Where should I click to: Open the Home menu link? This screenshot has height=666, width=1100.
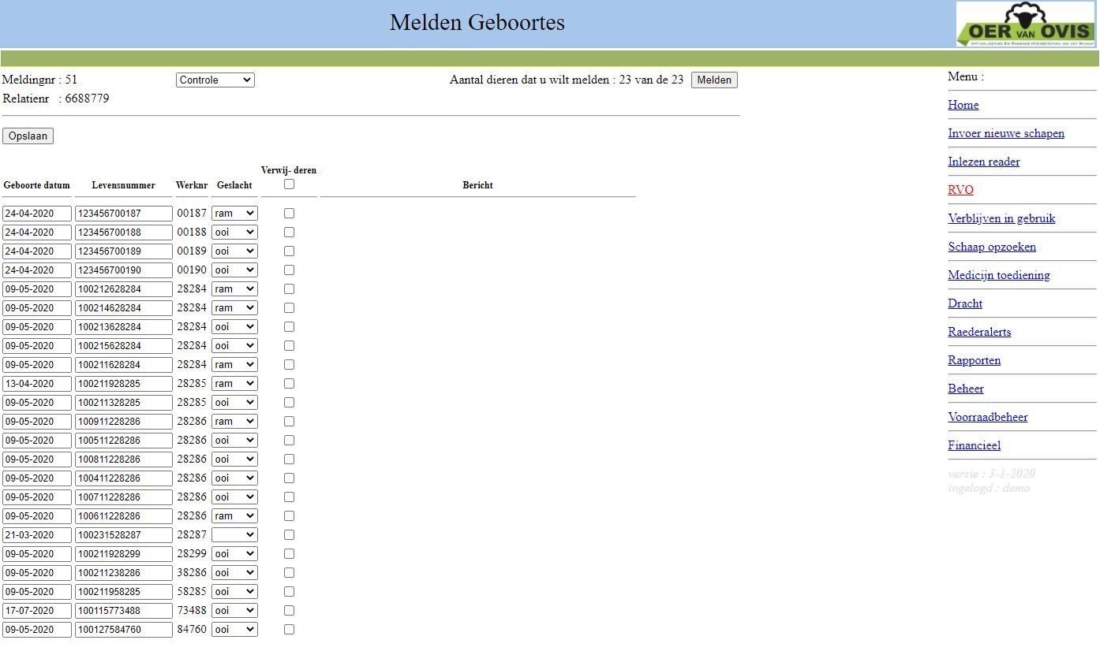[x=963, y=105]
